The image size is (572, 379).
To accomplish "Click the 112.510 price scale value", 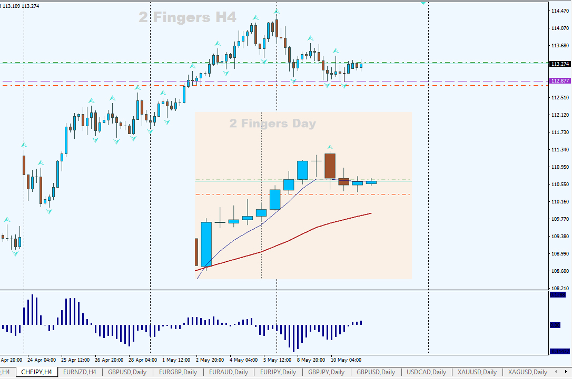I will (560, 98).
